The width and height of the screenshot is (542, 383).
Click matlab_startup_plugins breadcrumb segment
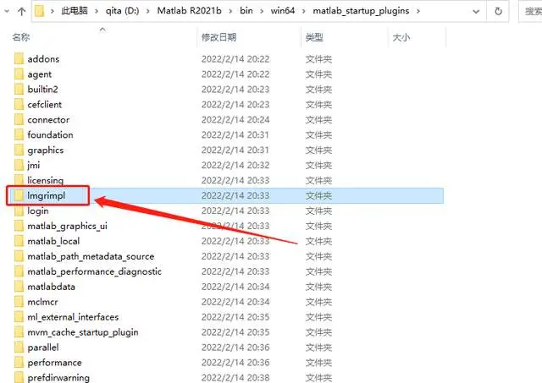coord(361,11)
